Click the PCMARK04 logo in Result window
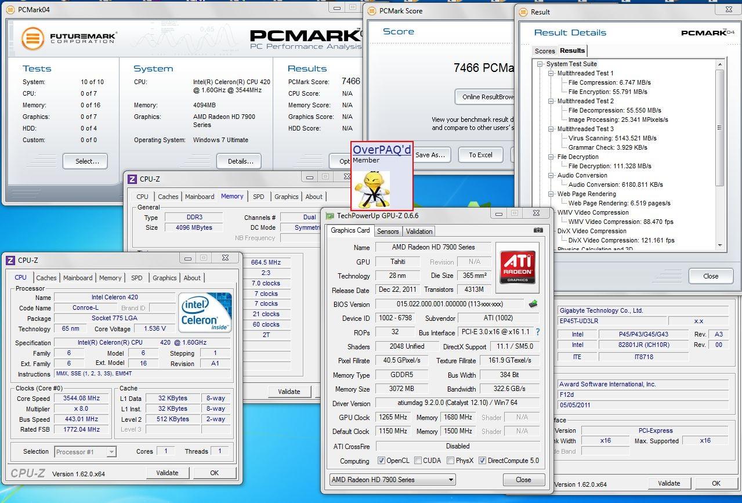 point(708,32)
